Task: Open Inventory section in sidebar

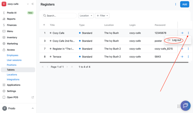Action: [12, 37]
